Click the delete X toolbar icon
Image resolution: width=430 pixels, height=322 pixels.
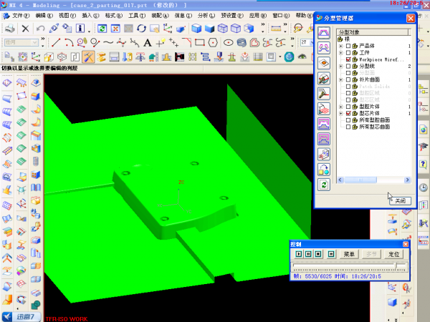coord(25,28)
